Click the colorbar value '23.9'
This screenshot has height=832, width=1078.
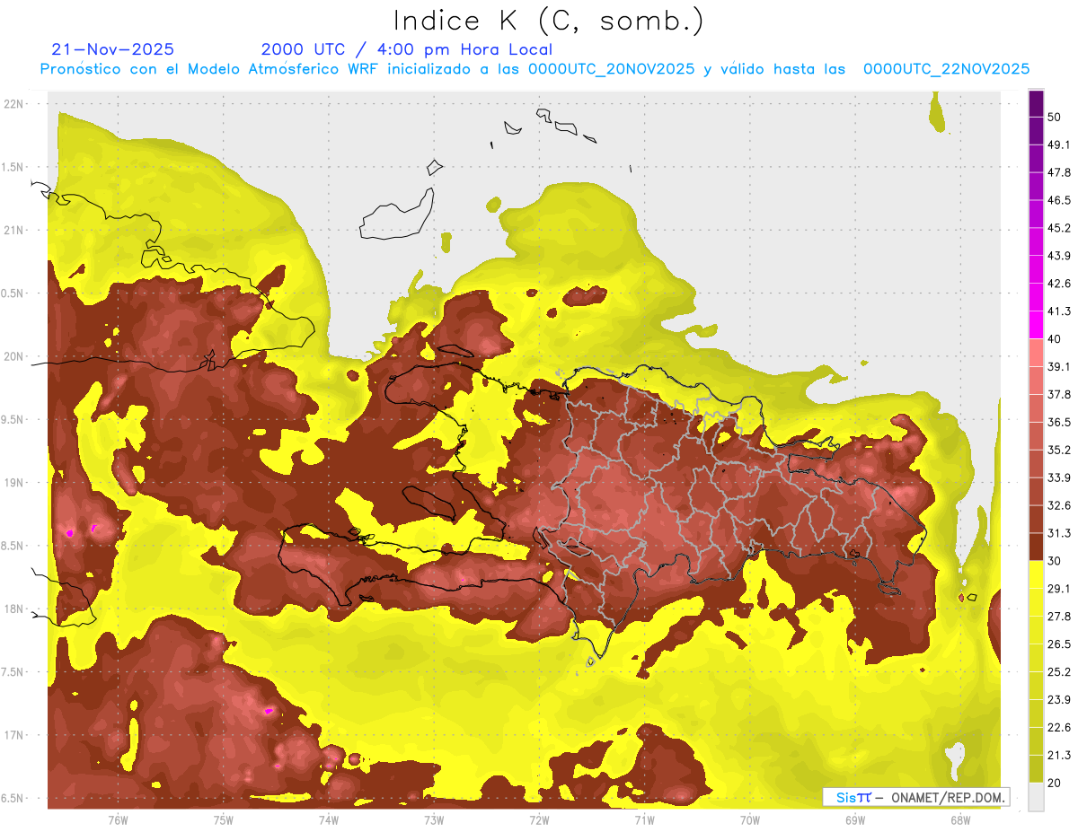1059,700
